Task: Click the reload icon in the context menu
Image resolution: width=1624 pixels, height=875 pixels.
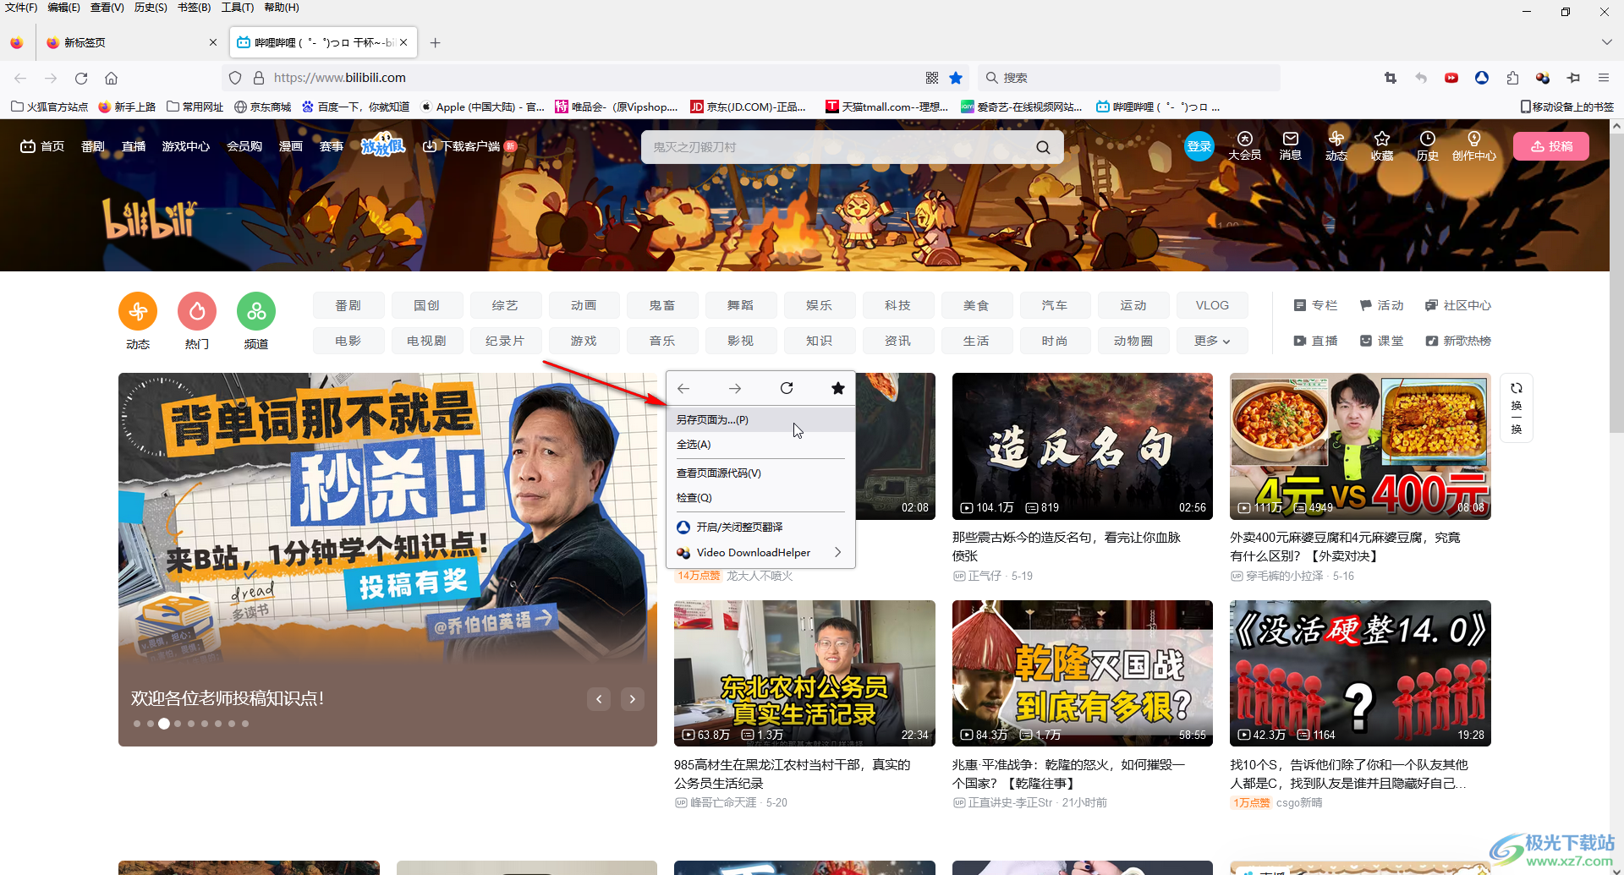Action: (787, 388)
